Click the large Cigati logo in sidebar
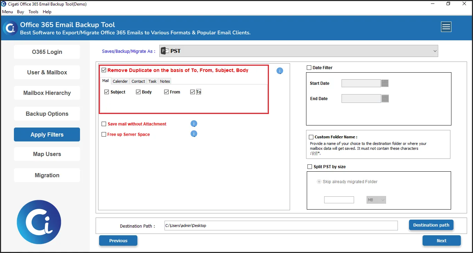The width and height of the screenshot is (473, 253). click(39, 222)
